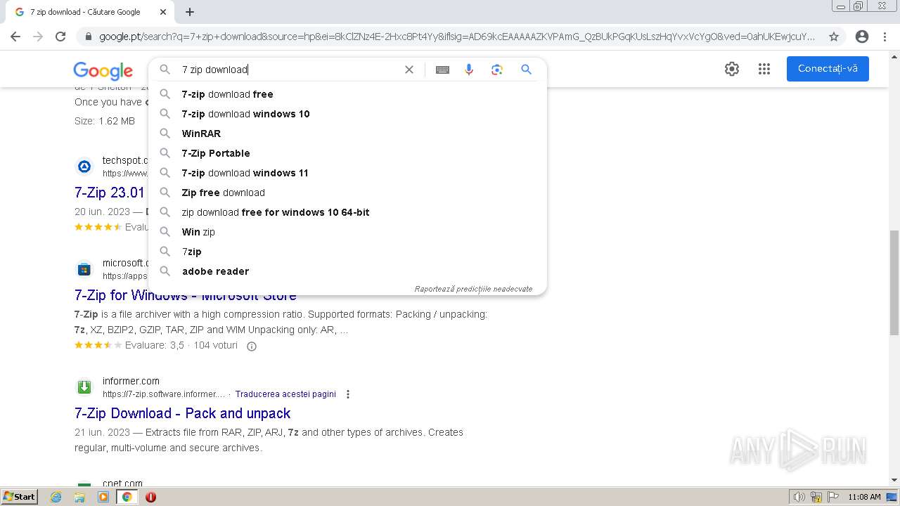Screen dimensions: 900x506
Task: Choose suggestion 7-zip download free
Action: [x=347, y=94]
